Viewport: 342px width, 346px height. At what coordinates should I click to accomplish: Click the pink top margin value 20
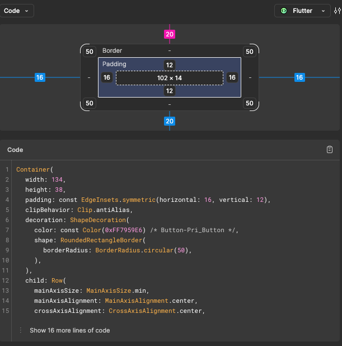point(170,34)
